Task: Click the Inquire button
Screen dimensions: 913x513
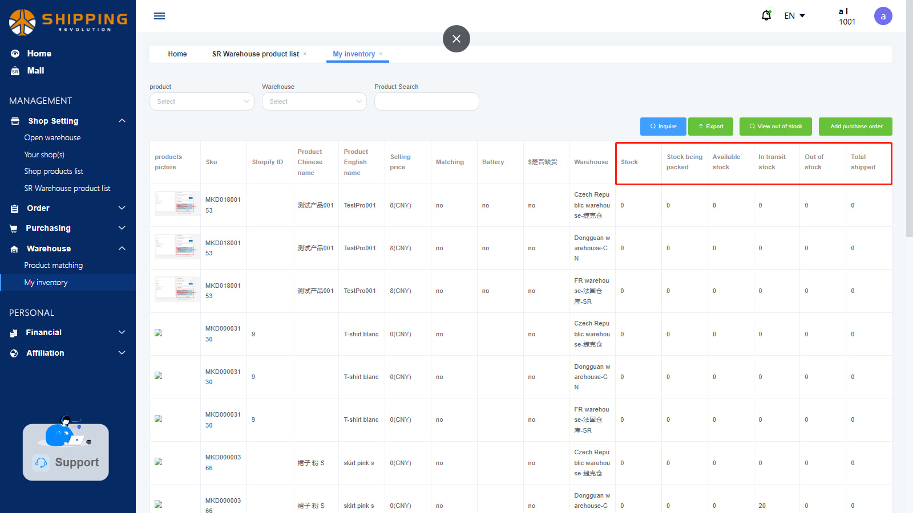Action: (663, 127)
